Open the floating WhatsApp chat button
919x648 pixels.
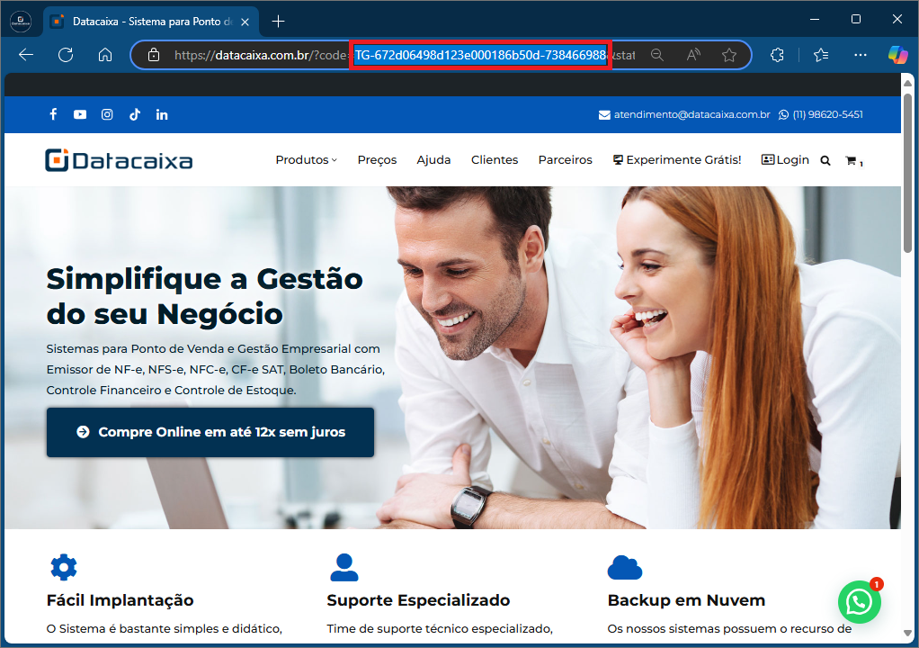coord(859,602)
